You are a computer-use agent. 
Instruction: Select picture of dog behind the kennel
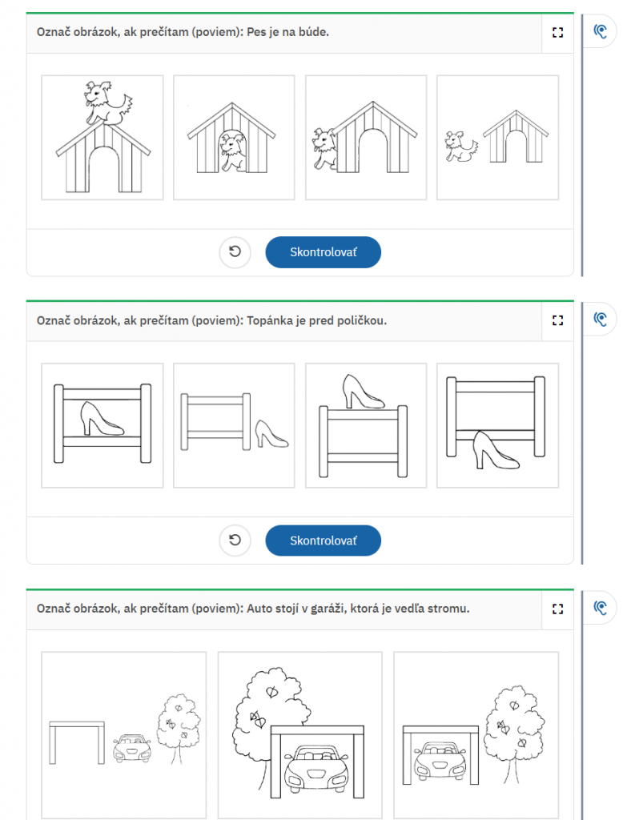(x=366, y=138)
